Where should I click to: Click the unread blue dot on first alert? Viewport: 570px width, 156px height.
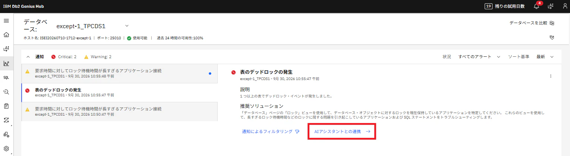pos(210,73)
